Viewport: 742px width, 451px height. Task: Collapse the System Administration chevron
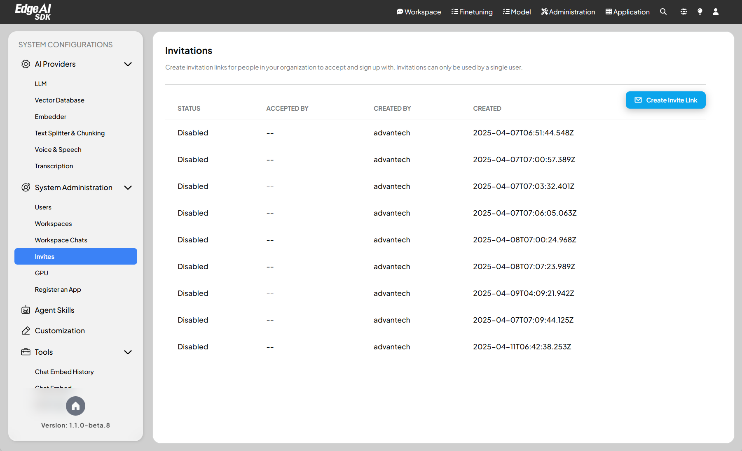(x=128, y=188)
